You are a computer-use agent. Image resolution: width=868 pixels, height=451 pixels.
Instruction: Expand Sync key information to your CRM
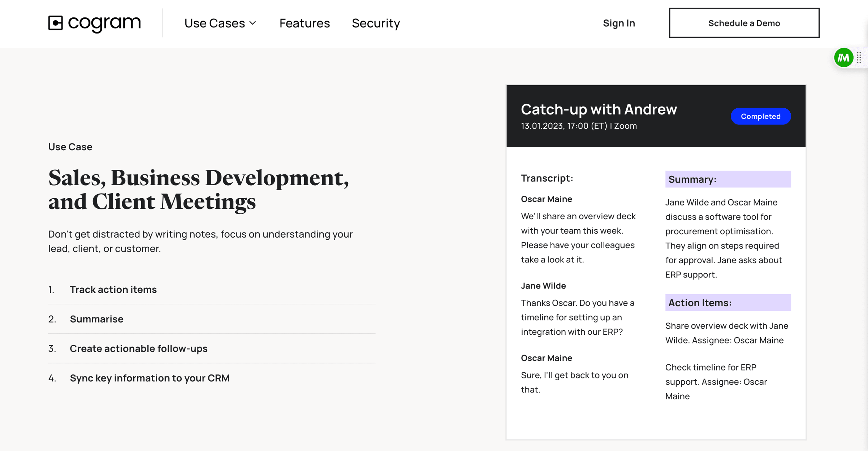[150, 378]
